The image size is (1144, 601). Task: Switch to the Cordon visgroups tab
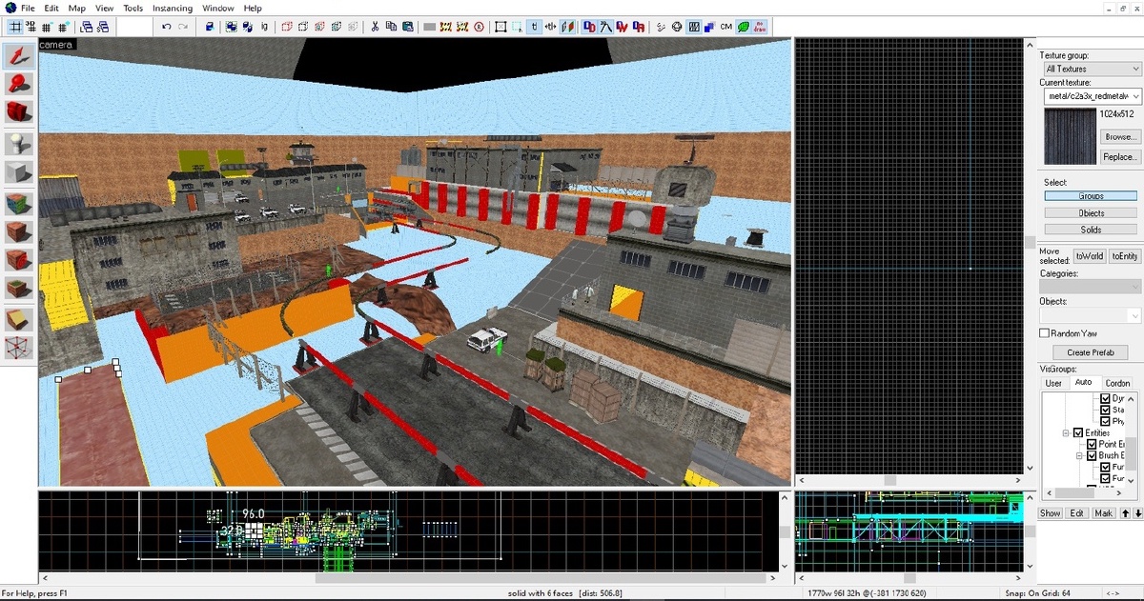[x=1117, y=383]
